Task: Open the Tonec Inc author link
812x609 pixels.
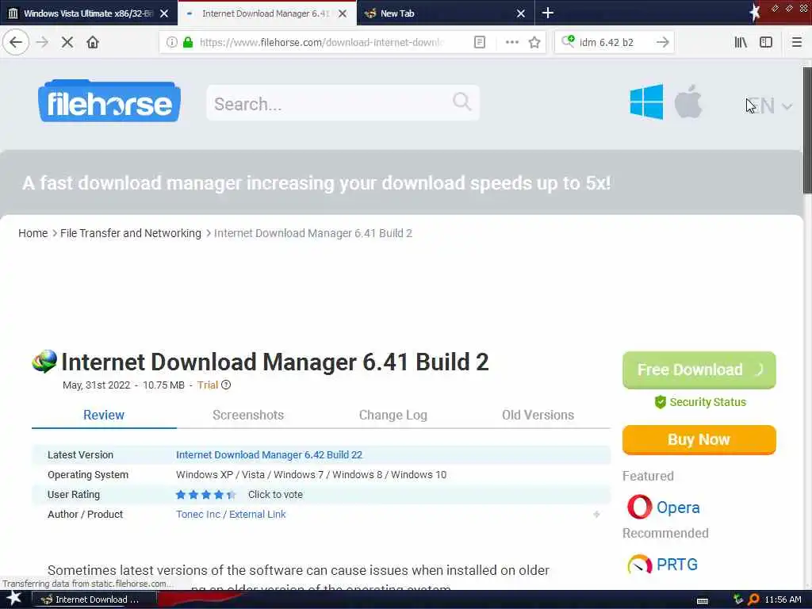Action: pyautogui.click(x=197, y=514)
